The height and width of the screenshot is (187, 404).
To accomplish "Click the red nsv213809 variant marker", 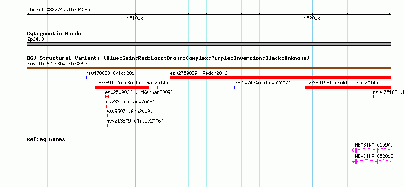I will tap(107, 125).
